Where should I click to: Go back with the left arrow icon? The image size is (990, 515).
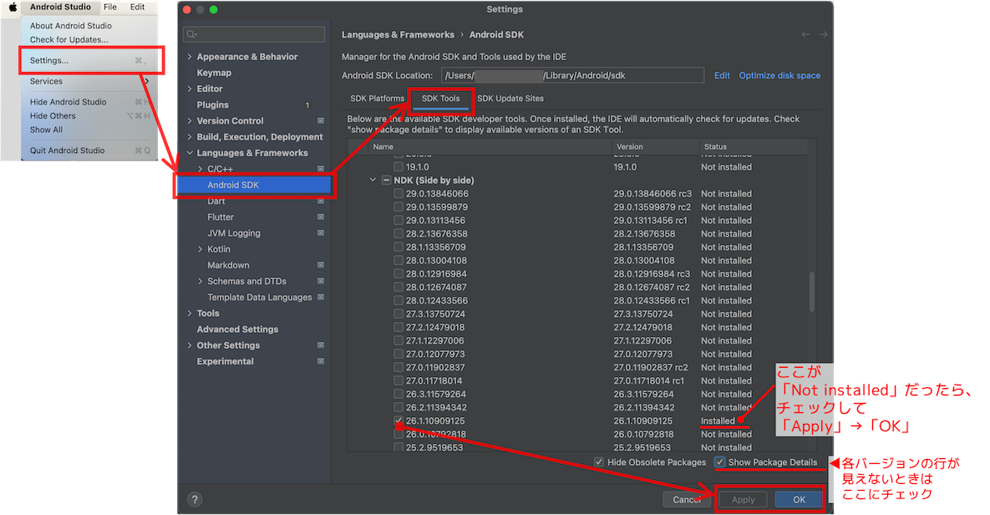click(x=805, y=35)
